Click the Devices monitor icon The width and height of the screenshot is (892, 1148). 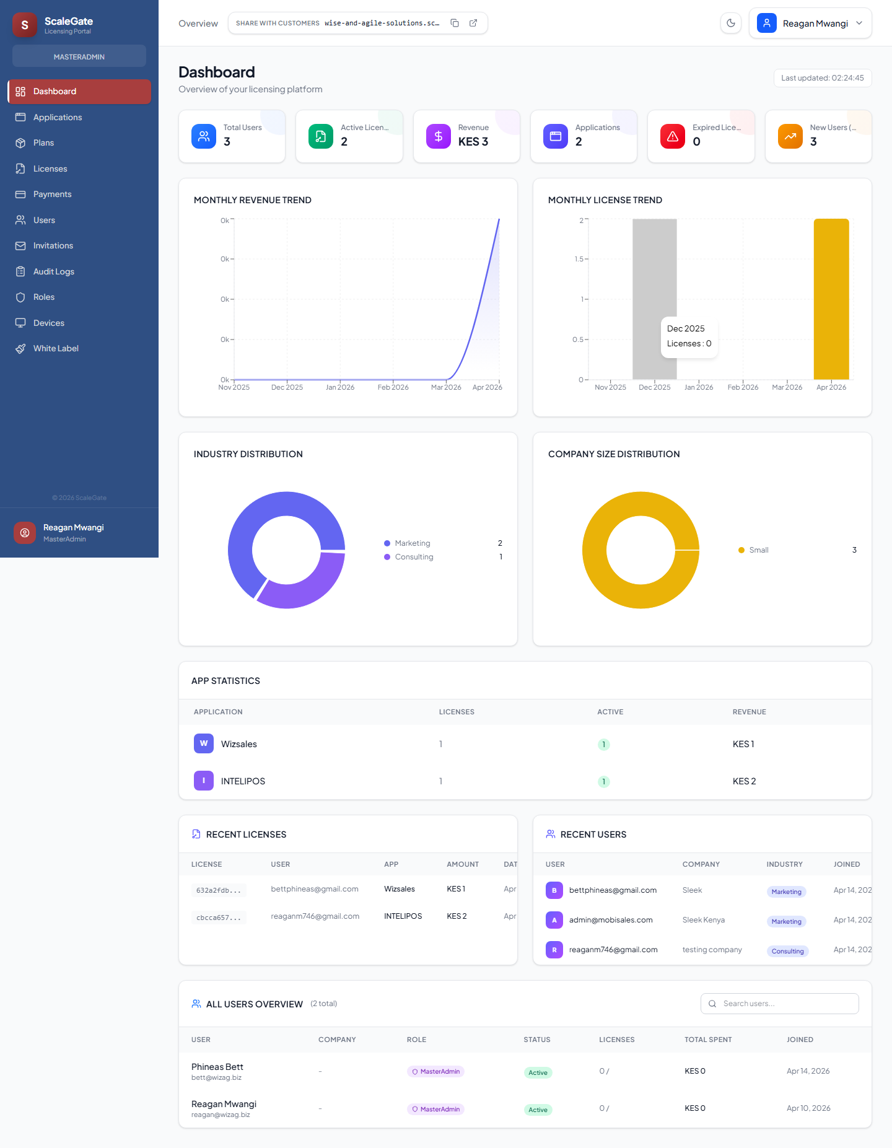pos(20,323)
